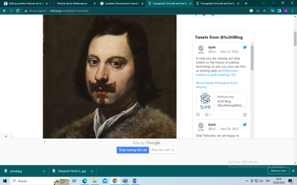Reload the scihi.org page
Screen dimensions: 297x185
18,11
